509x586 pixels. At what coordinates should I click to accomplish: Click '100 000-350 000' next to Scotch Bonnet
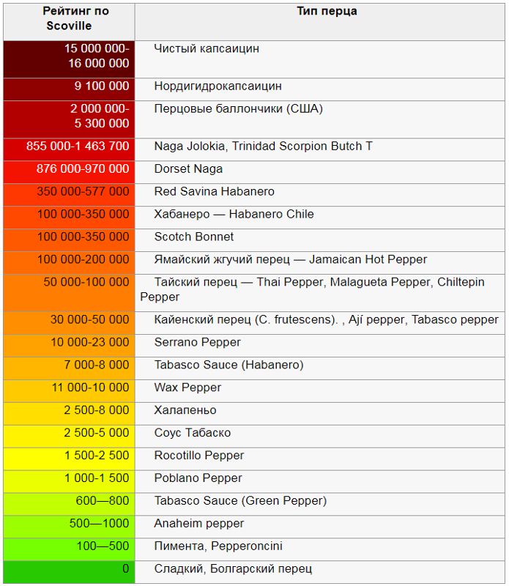tap(69, 240)
